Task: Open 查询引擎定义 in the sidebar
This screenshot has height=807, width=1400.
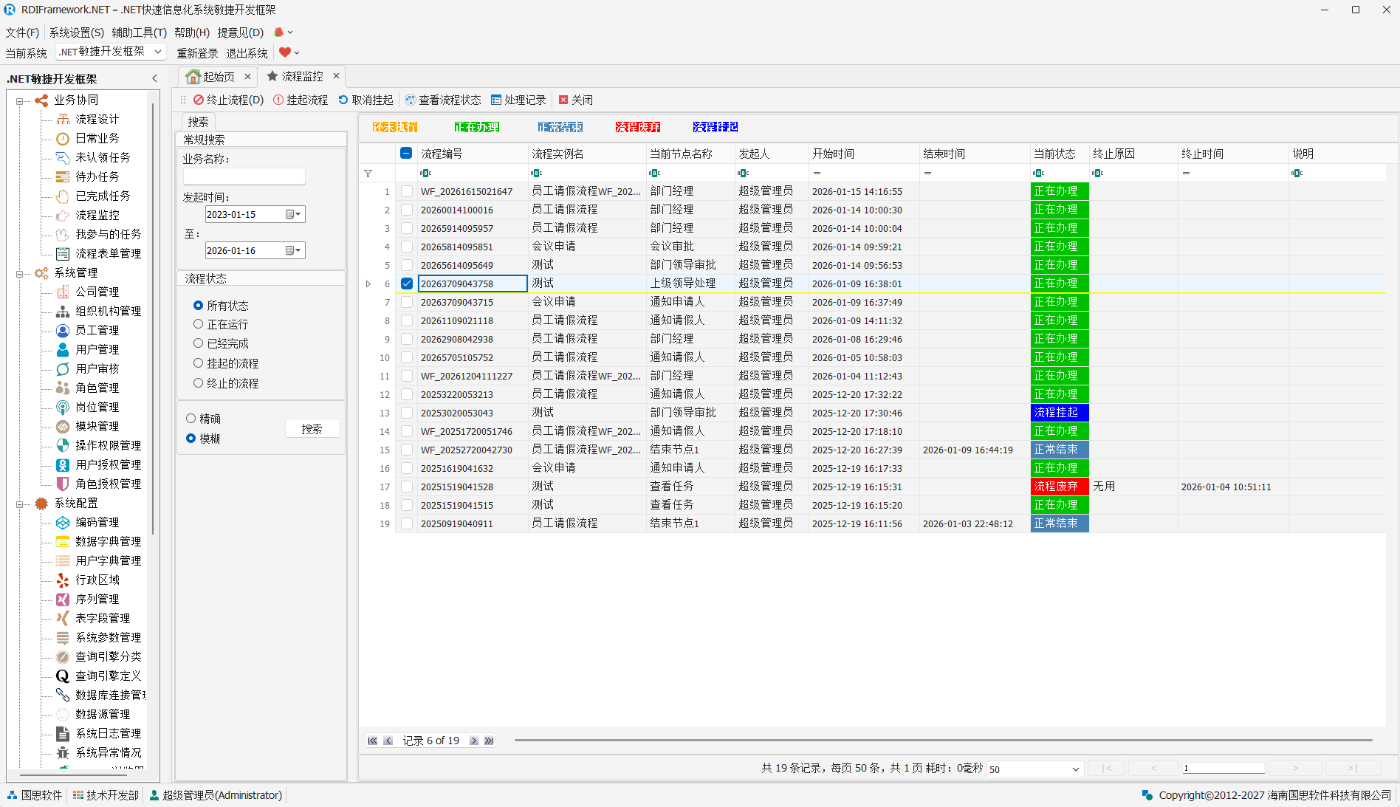Action: (108, 676)
